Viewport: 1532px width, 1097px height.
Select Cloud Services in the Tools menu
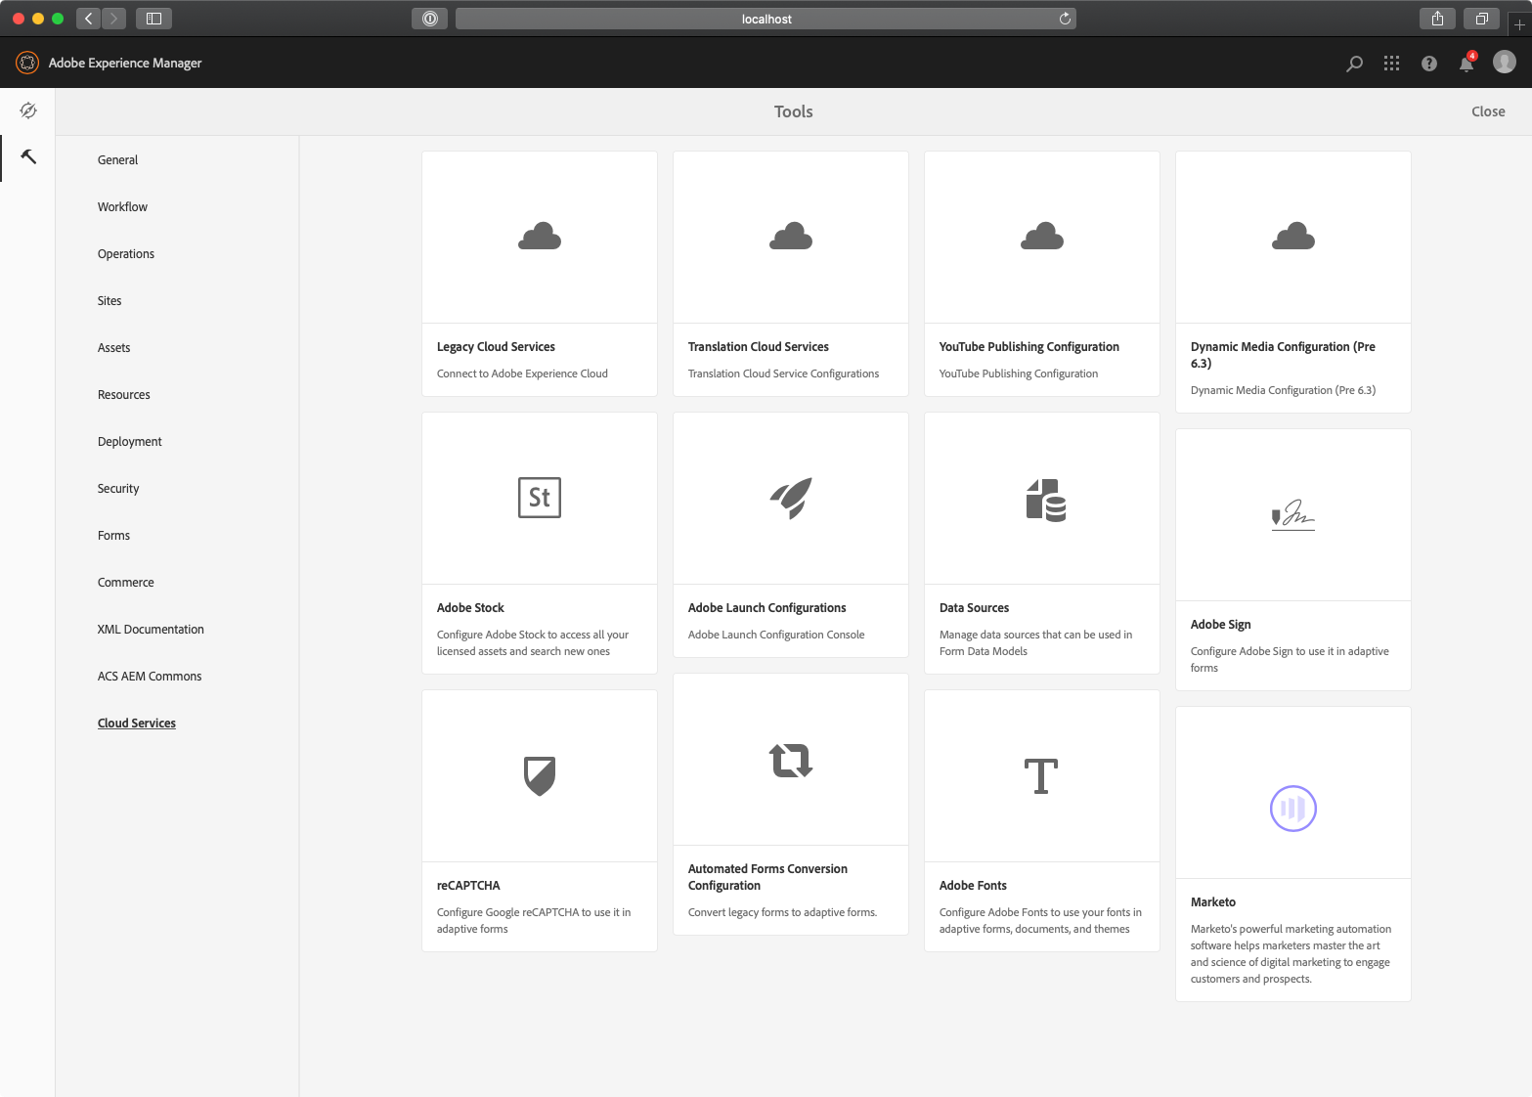click(137, 724)
